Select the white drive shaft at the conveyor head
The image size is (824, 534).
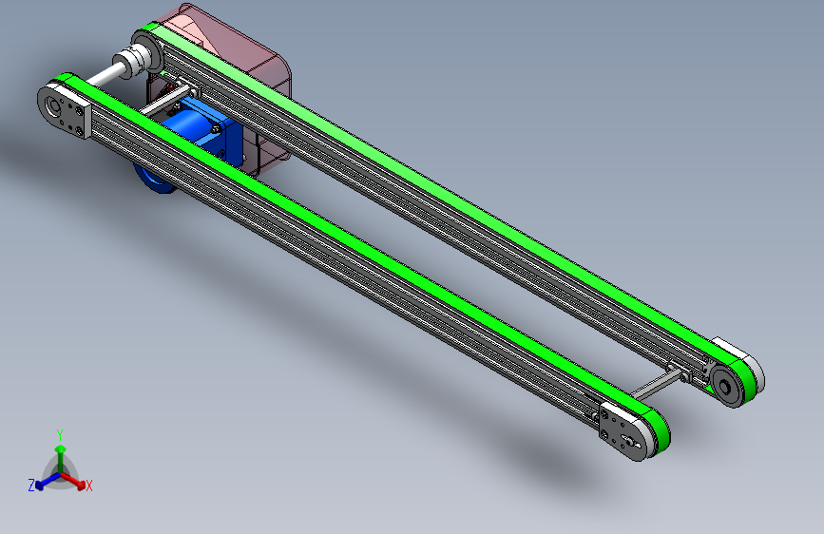pyautogui.click(x=105, y=75)
